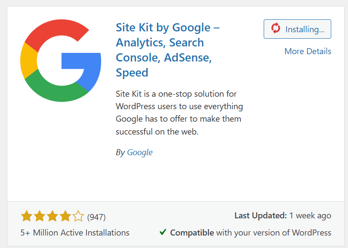Click the Installing... button
Viewport: 348px width, 248px height.
point(297,29)
